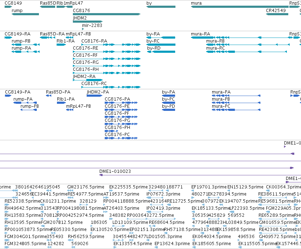
Task: Click protein CG8176-PF label
Action: (x=117, y=113)
